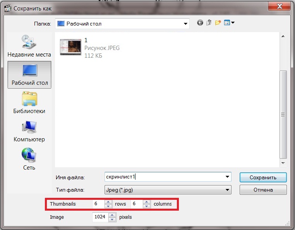
Task: Click the Сохранить button
Action: click(263, 177)
